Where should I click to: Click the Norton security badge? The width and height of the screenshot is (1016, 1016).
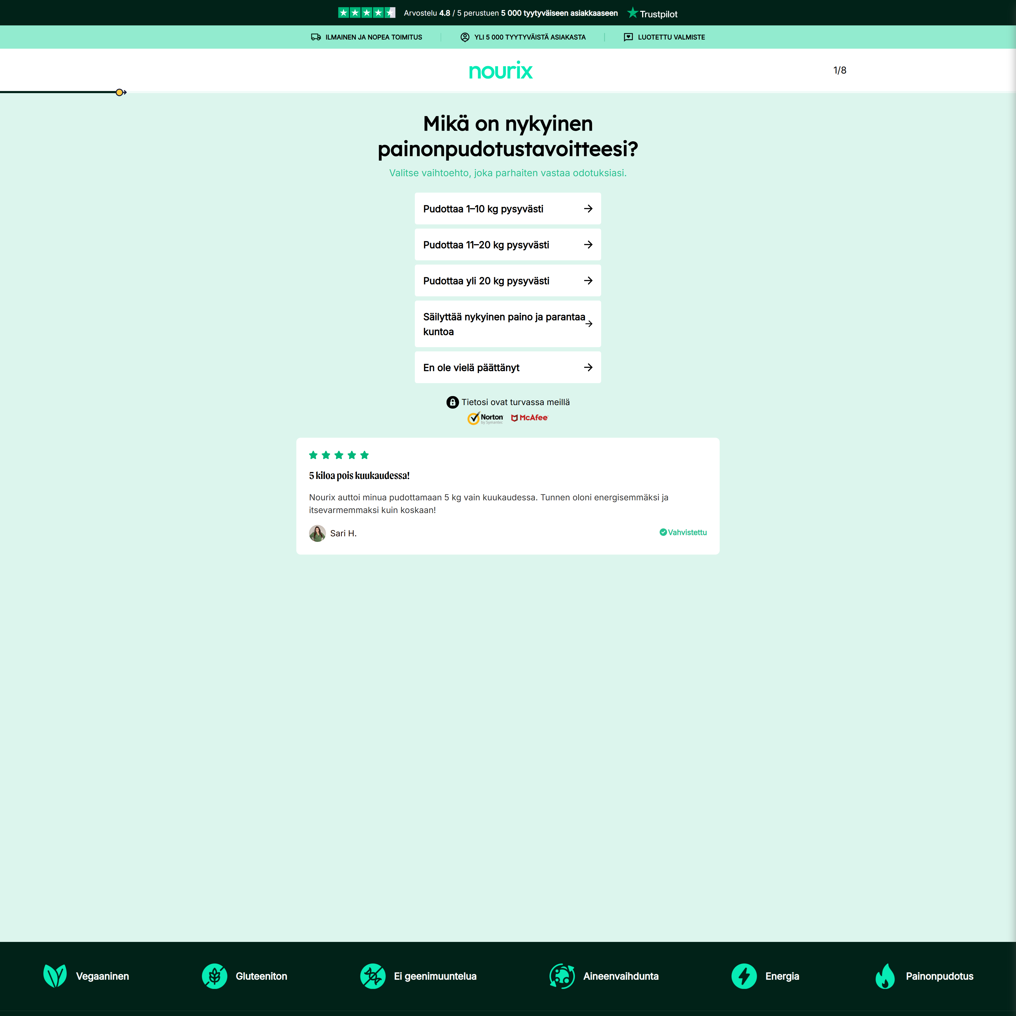coord(485,418)
